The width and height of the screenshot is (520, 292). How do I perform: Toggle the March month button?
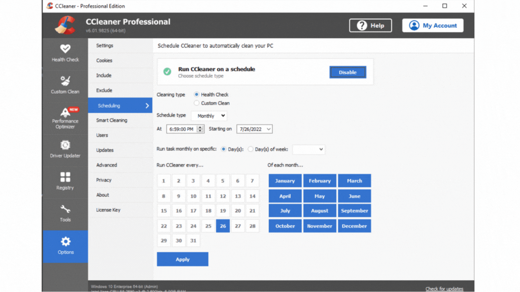tap(354, 181)
